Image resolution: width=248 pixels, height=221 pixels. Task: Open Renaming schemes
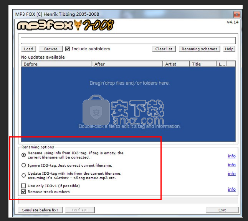[199, 49]
